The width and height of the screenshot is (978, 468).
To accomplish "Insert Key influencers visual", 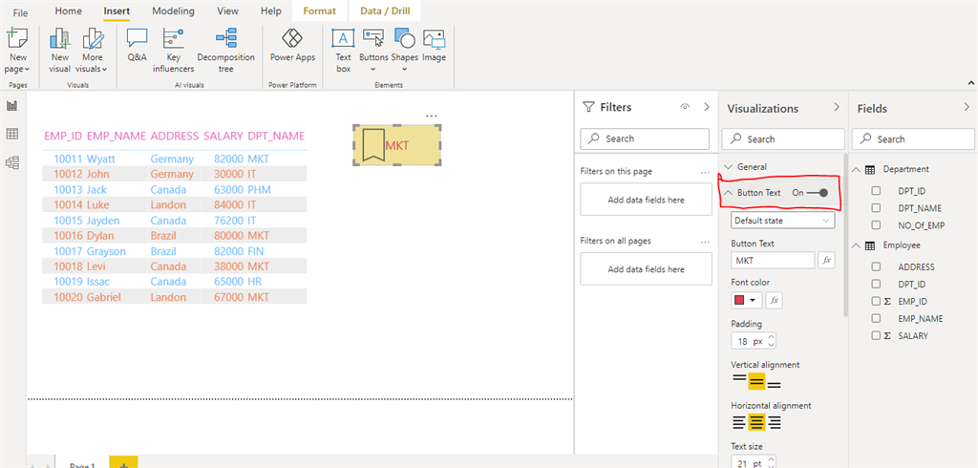I will [x=174, y=51].
